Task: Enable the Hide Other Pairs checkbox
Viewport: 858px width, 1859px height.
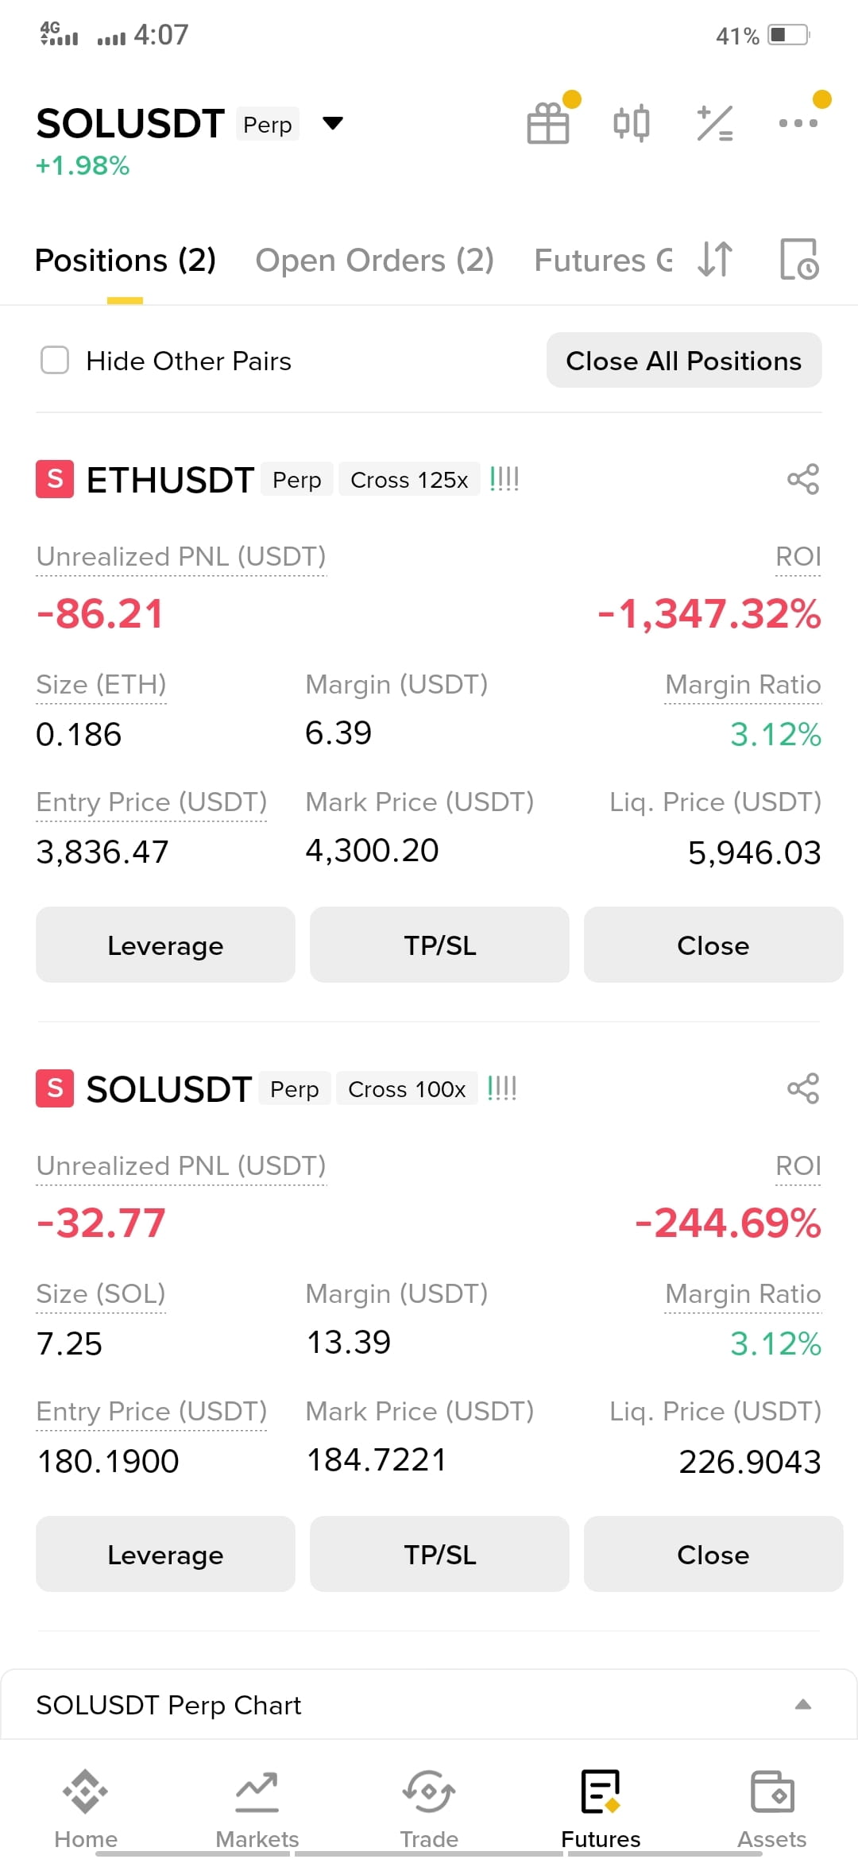Action: (55, 360)
